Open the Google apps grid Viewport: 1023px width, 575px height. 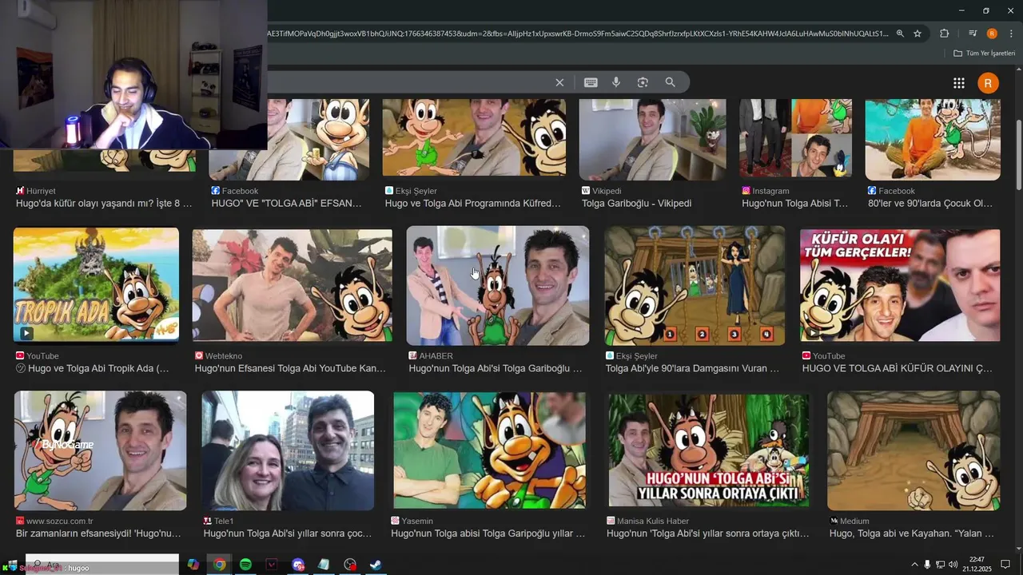pyautogui.click(x=959, y=83)
